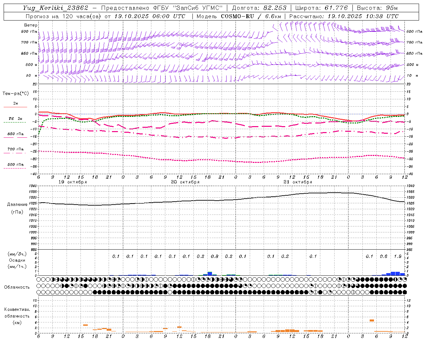Click the 700 гПа temperature legend label
This screenshot has width=424, height=339.
[16, 149]
